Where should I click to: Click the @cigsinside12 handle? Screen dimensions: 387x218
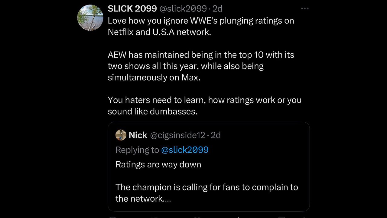click(x=177, y=135)
